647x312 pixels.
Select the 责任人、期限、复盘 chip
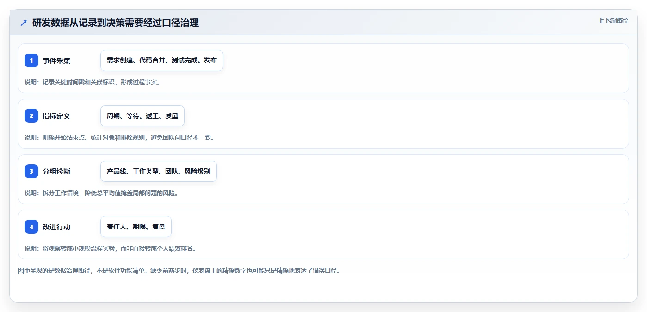click(x=136, y=227)
